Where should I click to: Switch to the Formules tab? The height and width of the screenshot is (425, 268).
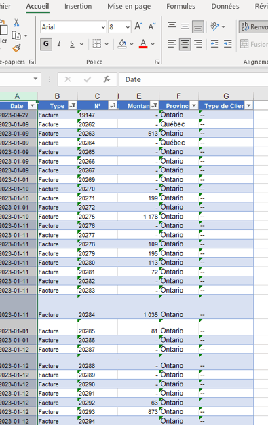point(180,6)
